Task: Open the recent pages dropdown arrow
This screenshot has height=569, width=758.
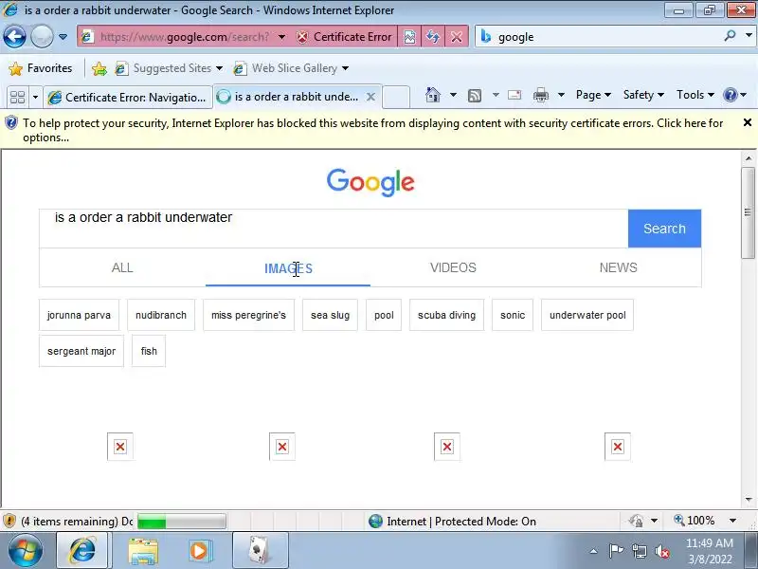Action: (63, 37)
